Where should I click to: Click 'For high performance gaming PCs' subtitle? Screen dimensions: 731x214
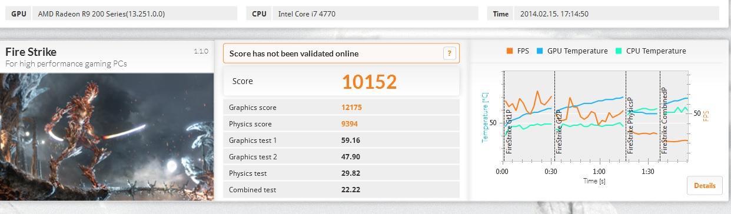[66, 63]
